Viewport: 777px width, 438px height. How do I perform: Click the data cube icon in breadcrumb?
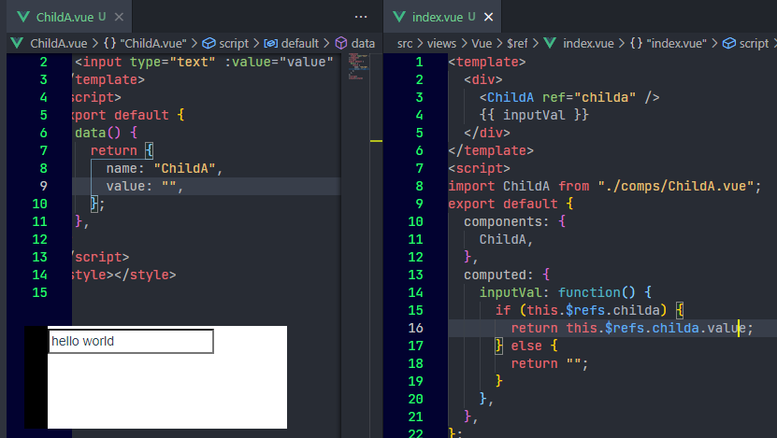click(x=341, y=44)
